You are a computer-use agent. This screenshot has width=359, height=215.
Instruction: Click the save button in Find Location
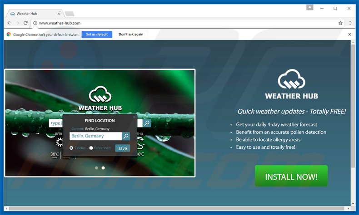point(123,148)
